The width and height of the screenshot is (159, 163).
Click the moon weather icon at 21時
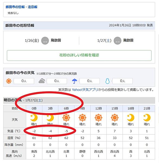147,118
